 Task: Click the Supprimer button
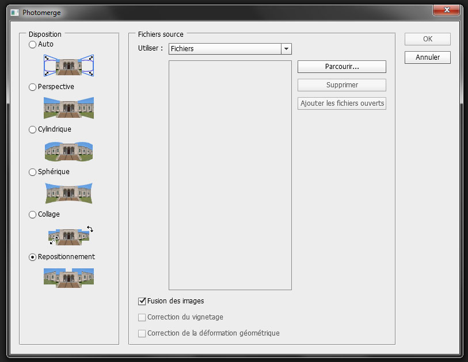(342, 85)
